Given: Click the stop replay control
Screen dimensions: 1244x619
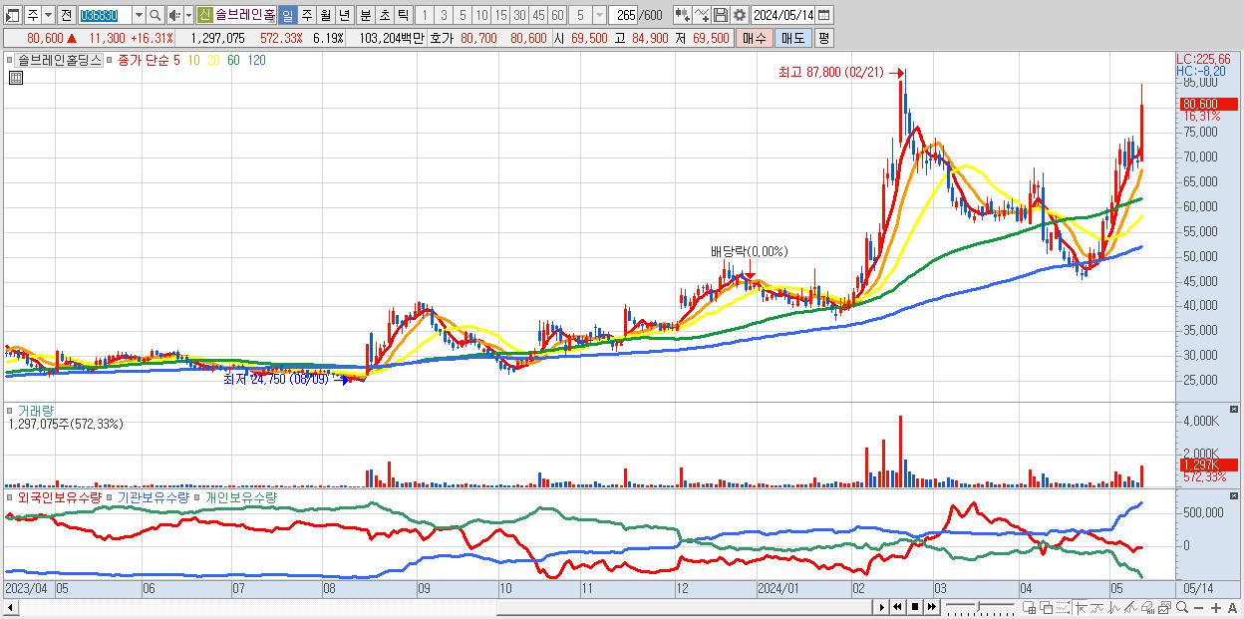Looking at the screenshot, I should point(915,607).
